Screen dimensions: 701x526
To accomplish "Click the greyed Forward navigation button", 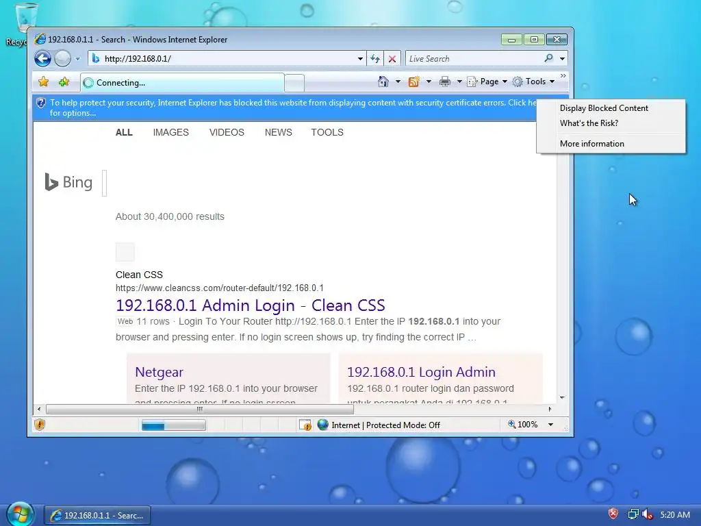I will (x=62, y=59).
